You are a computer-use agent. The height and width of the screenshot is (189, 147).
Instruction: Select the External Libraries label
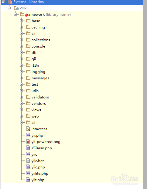pyautogui.click(x=29, y=2)
